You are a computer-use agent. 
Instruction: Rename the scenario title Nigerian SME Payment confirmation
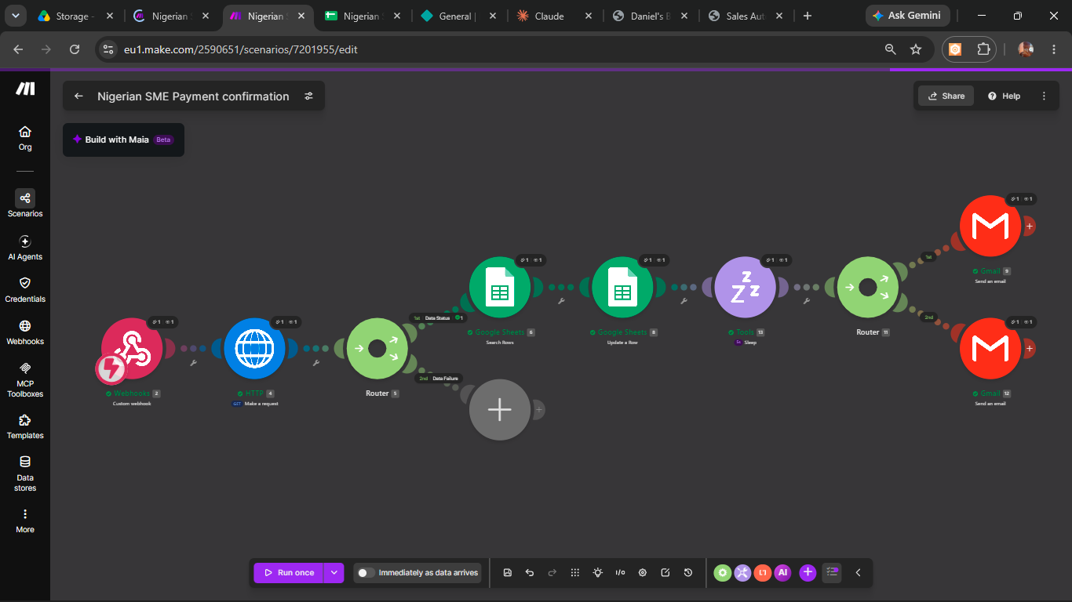[193, 96]
